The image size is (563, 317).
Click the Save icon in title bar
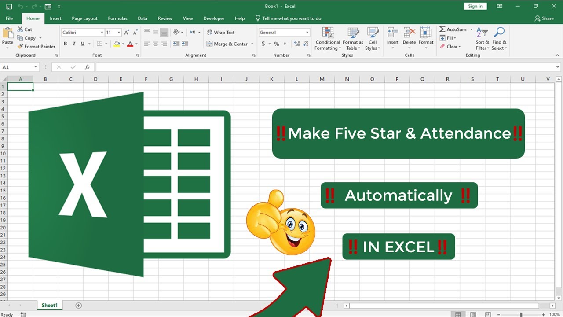[9, 6]
